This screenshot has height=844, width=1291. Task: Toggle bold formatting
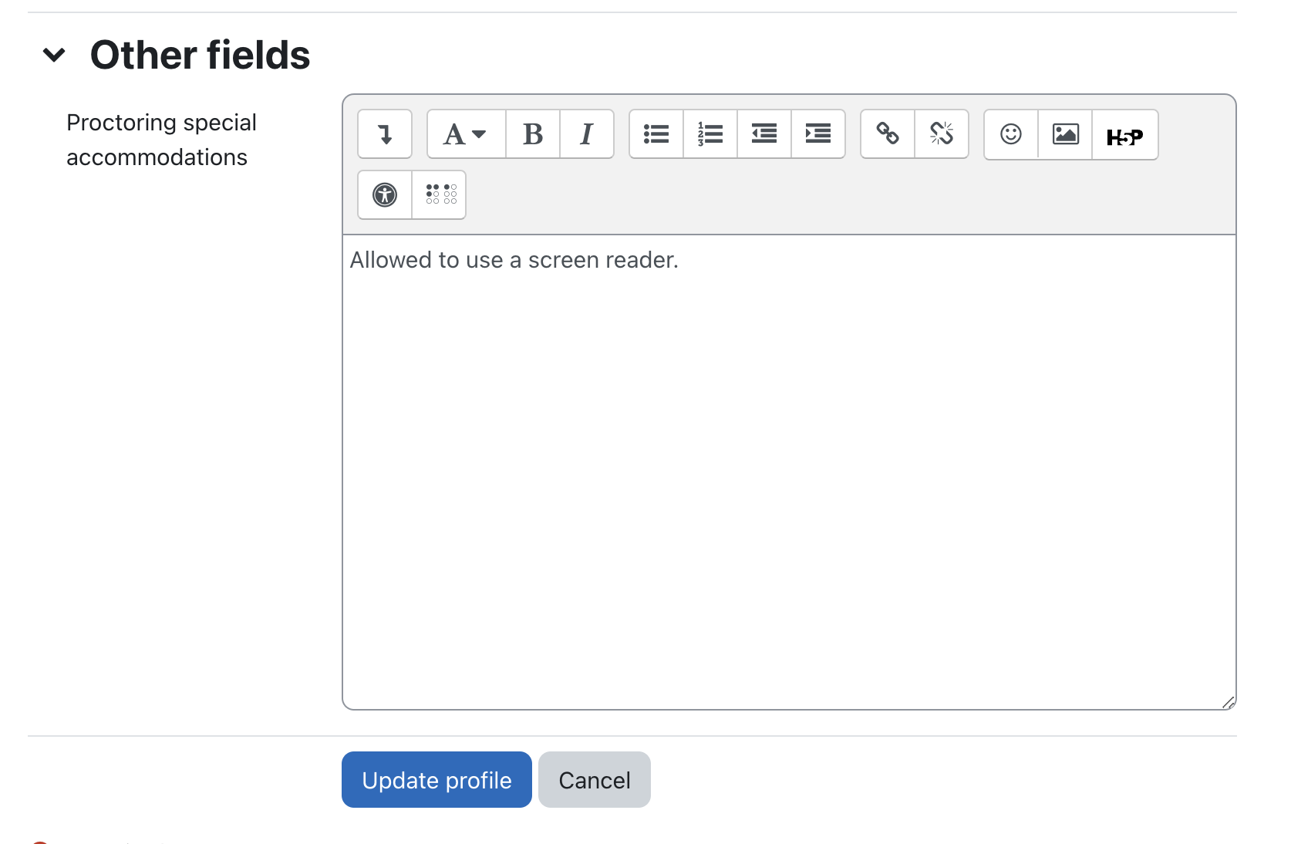coord(533,134)
